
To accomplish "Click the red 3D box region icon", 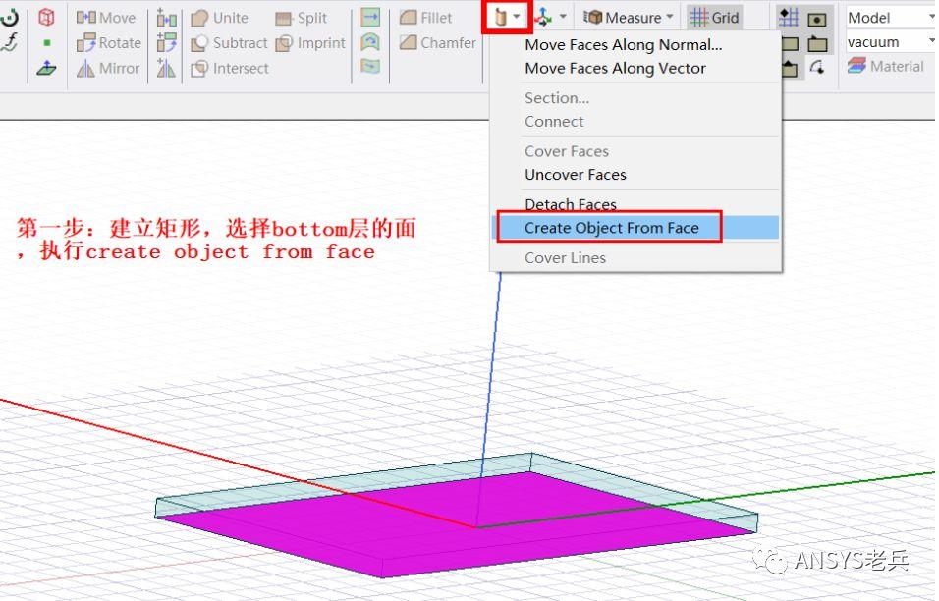I will click(46, 18).
